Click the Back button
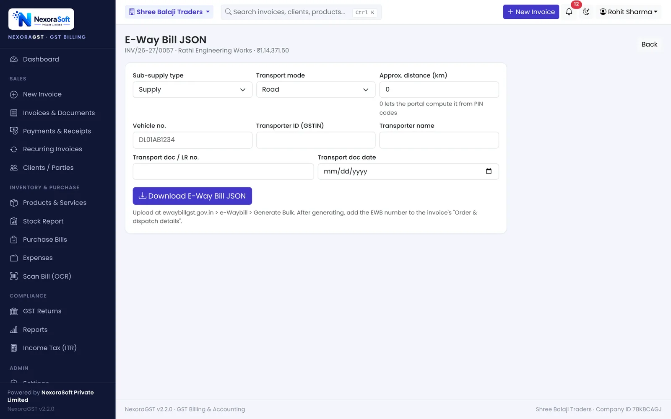 tap(649, 44)
